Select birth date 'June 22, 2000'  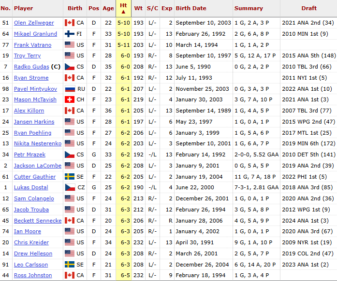point(195,187)
